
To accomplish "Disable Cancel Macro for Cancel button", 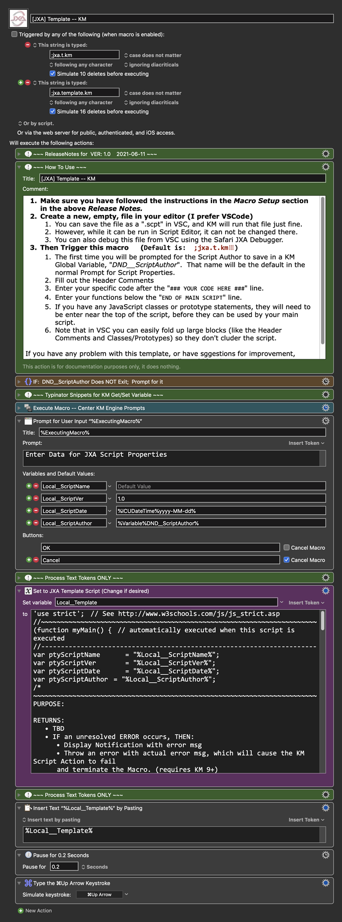I will click(x=286, y=560).
